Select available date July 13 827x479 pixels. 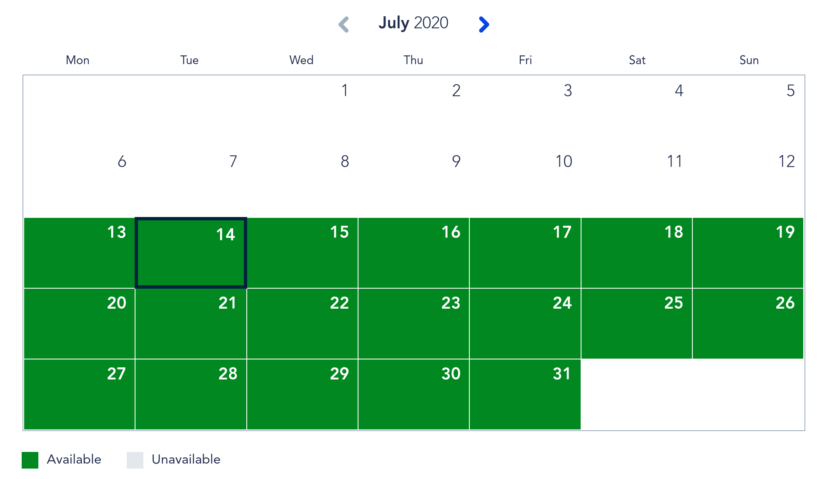click(x=79, y=252)
